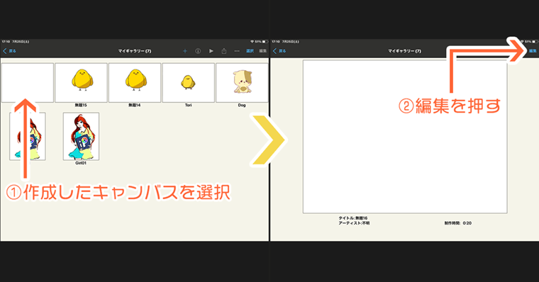Click the 制作時間 0:20 text

[x=458, y=223]
